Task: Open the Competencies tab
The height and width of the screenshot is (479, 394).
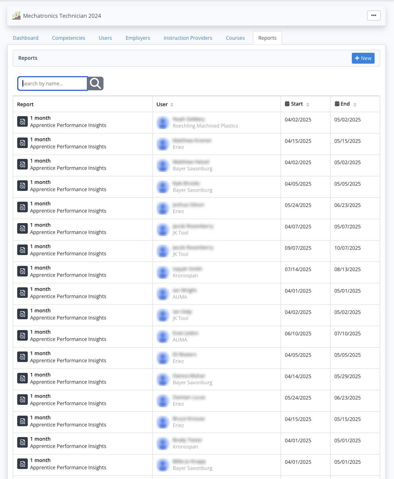Action: tap(69, 38)
